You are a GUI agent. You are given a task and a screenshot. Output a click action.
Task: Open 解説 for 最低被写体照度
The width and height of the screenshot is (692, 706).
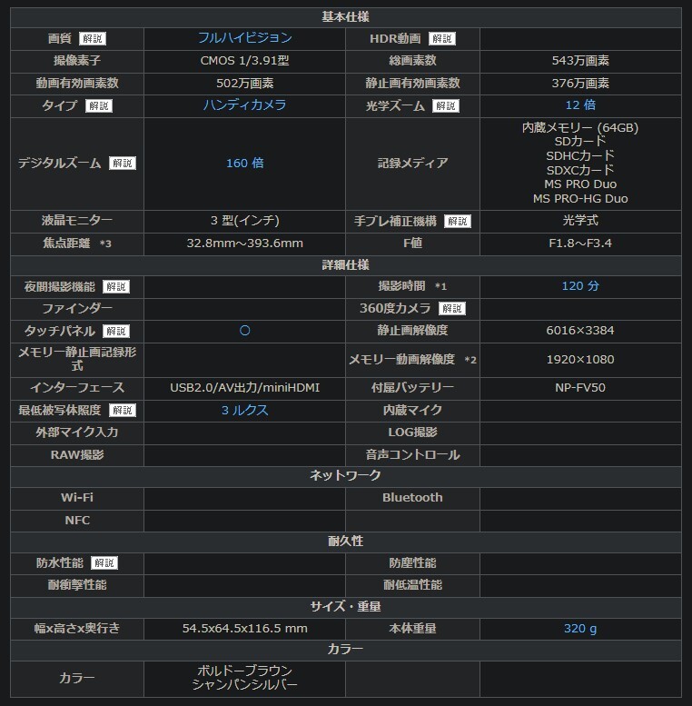click(123, 410)
